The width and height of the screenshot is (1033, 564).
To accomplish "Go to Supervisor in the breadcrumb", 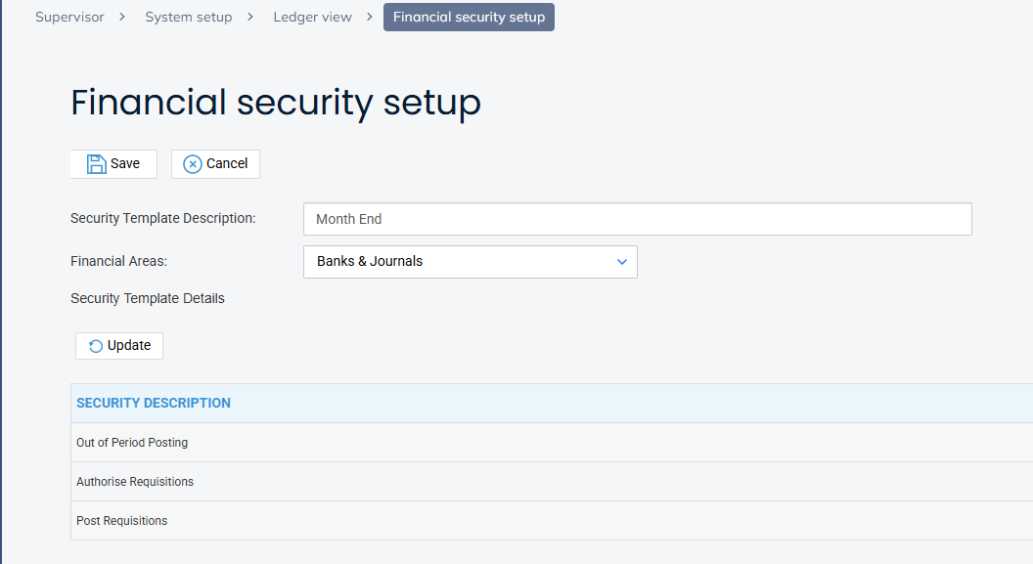I will tap(69, 18).
